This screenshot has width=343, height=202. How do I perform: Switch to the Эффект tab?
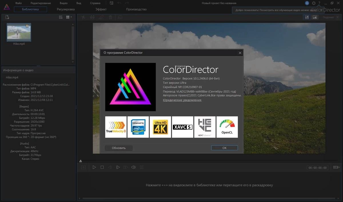101,9
